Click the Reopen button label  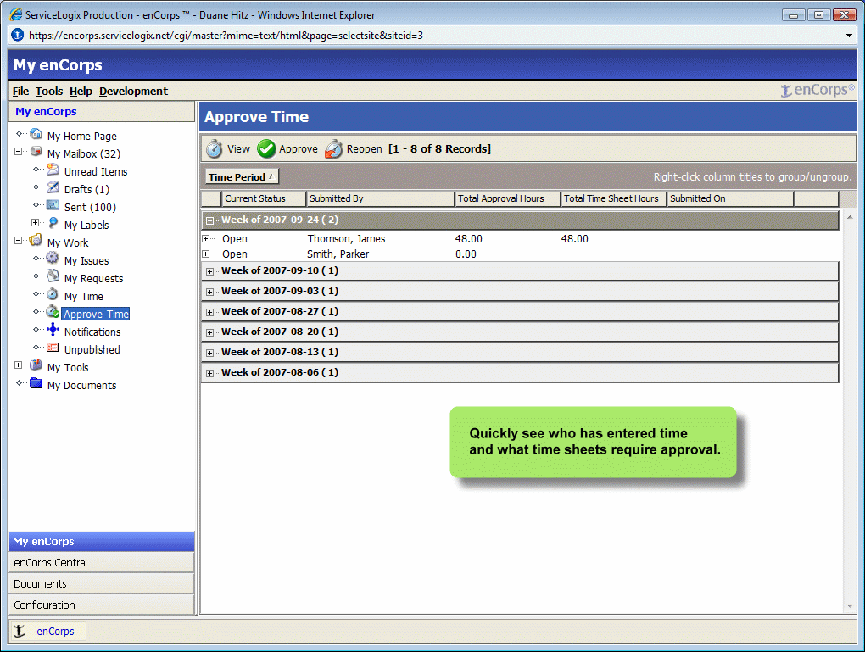(x=364, y=149)
